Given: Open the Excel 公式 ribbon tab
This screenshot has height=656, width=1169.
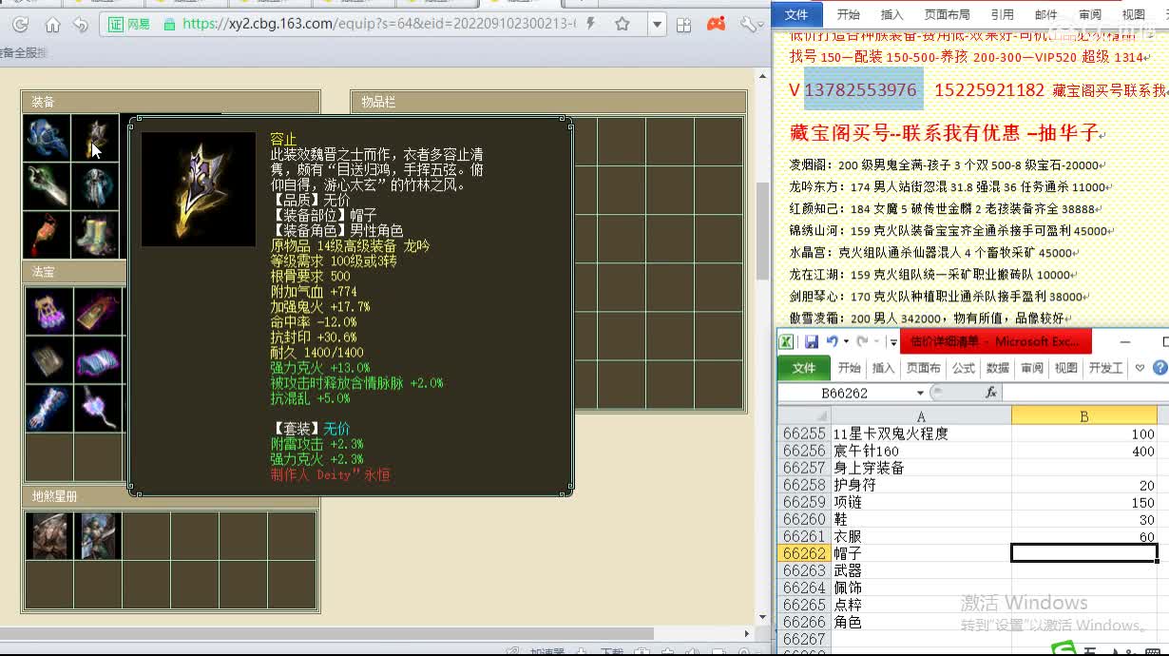Looking at the screenshot, I should point(964,368).
